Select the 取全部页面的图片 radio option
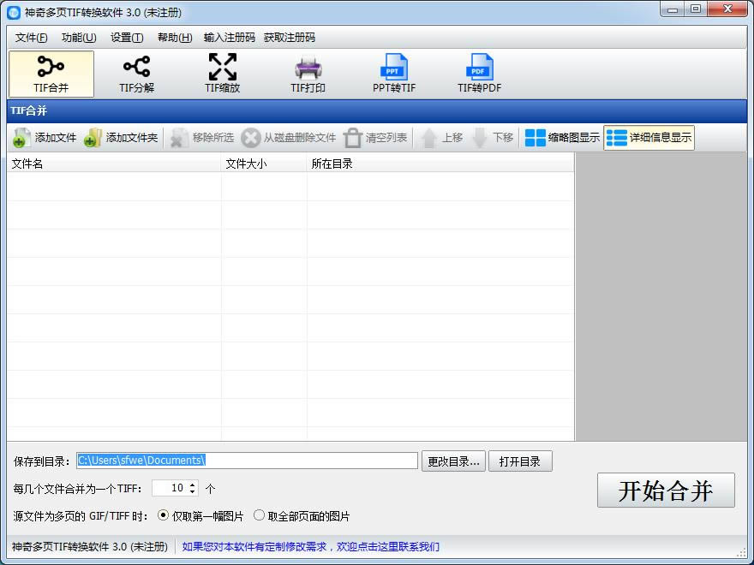The width and height of the screenshot is (754, 565). [x=259, y=515]
